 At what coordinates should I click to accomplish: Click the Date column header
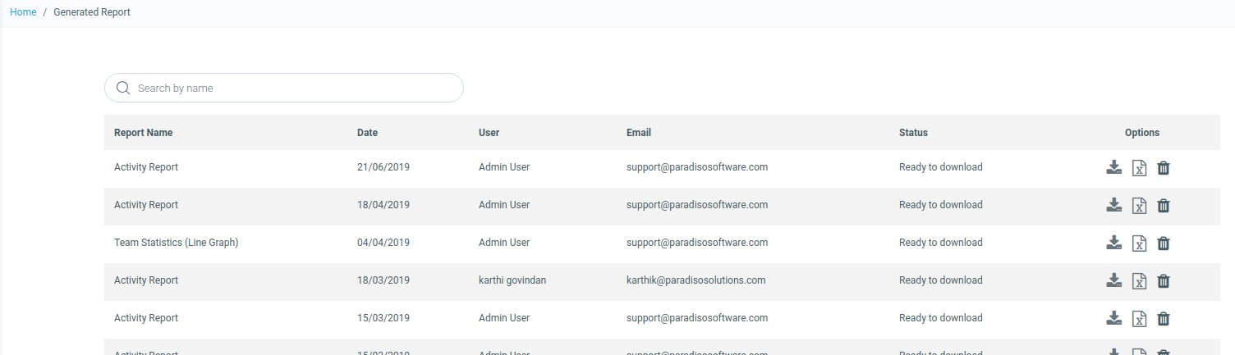(367, 133)
